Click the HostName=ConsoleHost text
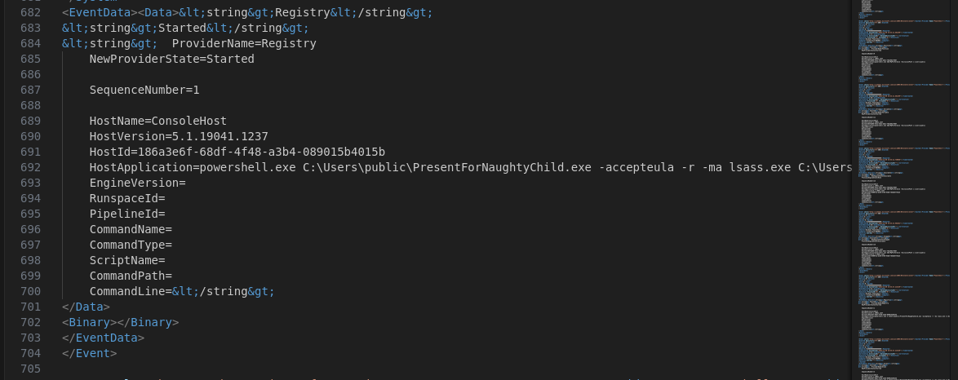 coord(158,121)
